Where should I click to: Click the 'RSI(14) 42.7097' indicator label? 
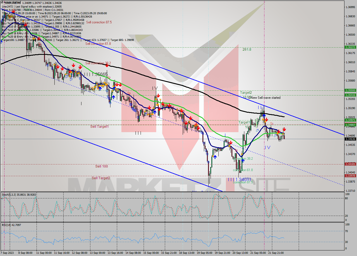11,225
